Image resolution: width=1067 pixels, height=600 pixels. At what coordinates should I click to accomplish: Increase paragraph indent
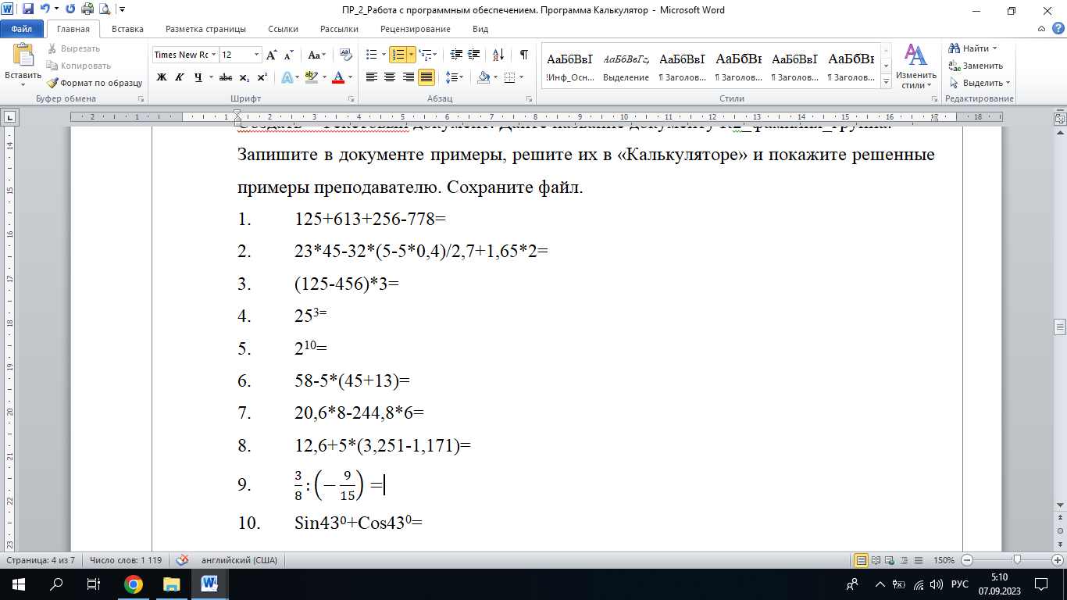475,55
